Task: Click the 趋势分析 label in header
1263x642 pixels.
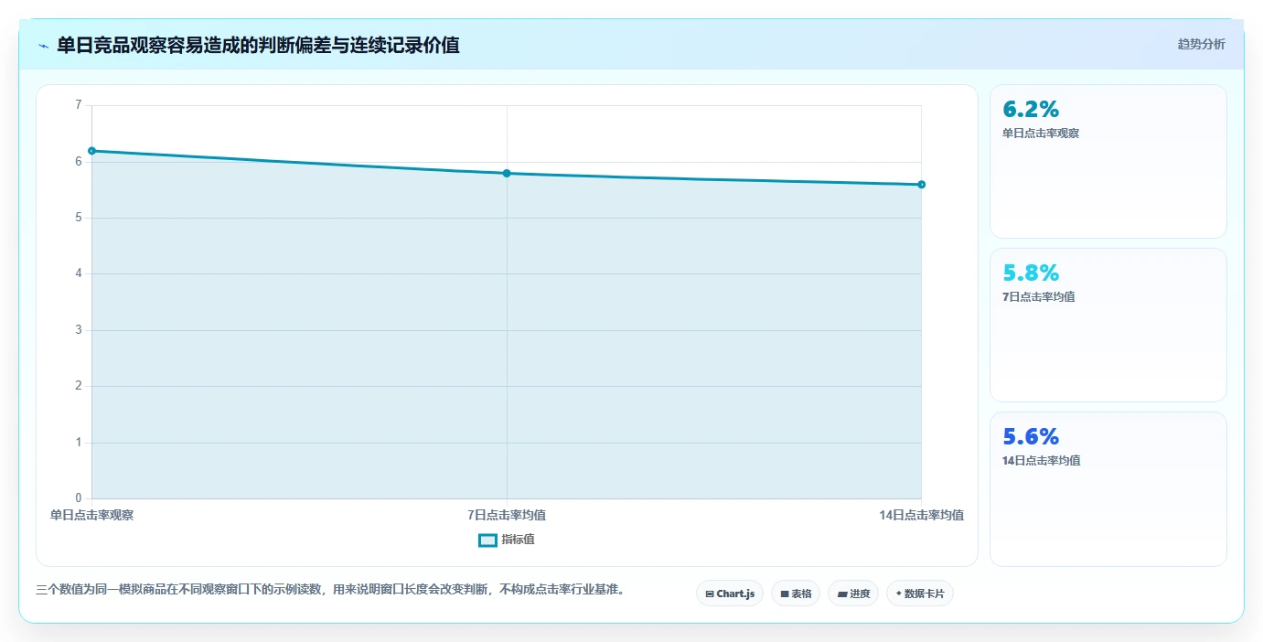Action: (1201, 45)
